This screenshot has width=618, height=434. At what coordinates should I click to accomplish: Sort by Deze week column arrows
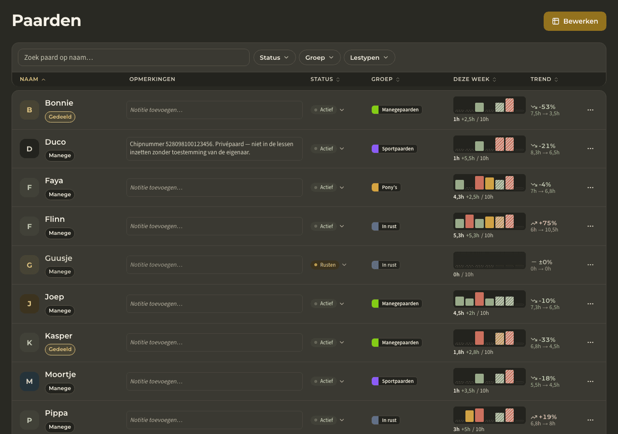coord(494,80)
